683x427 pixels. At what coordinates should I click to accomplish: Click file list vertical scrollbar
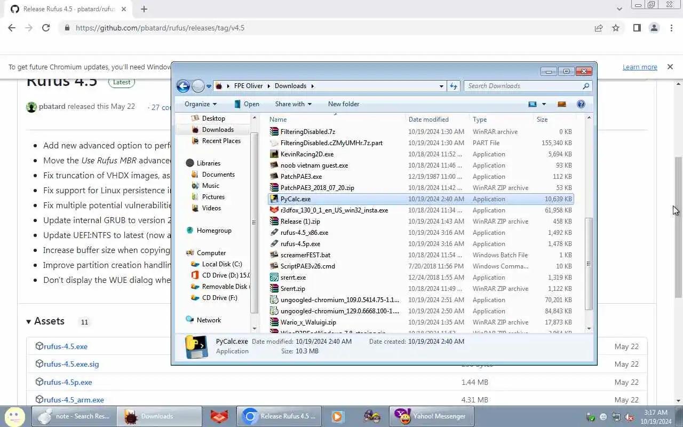point(589,264)
